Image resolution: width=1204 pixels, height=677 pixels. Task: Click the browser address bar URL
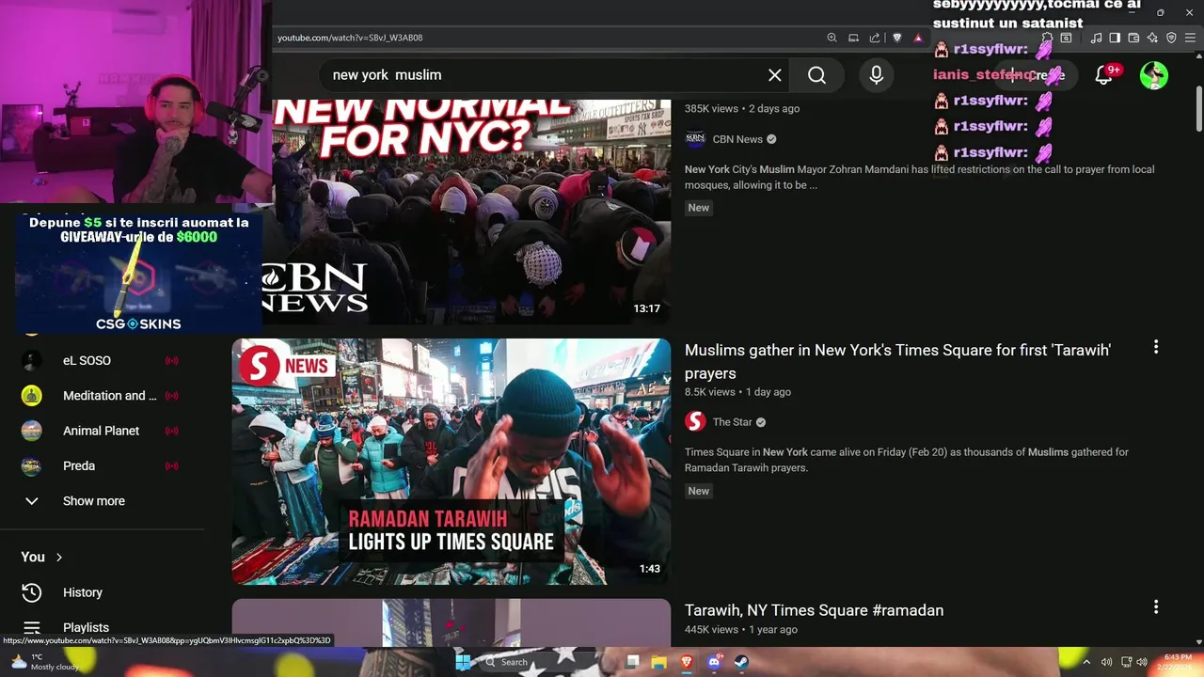coord(350,38)
